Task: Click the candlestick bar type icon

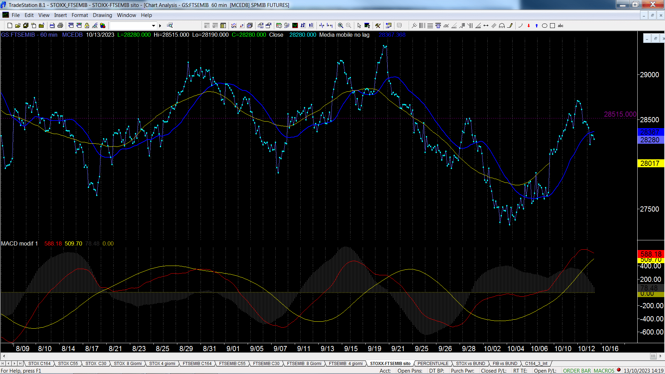Action: [x=311, y=25]
